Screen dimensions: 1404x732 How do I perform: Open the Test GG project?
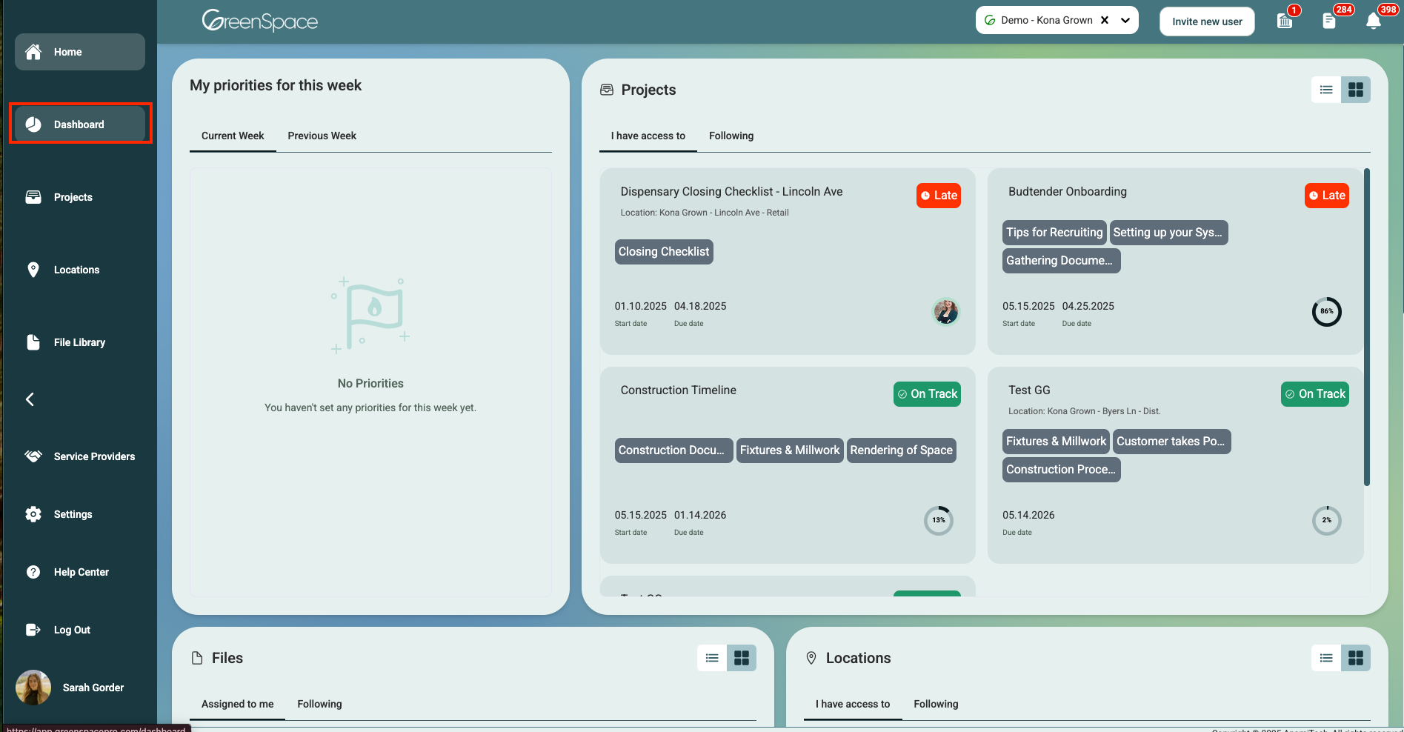(x=1029, y=390)
